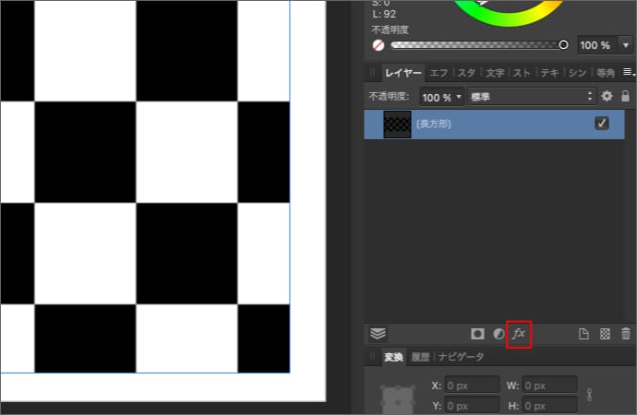Click the new layer page icon
Image resolution: width=637 pixels, height=415 pixels.
583,333
